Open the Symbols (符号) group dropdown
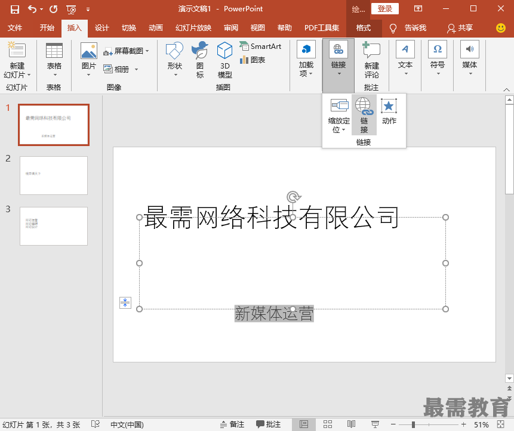514x431 pixels. click(438, 58)
